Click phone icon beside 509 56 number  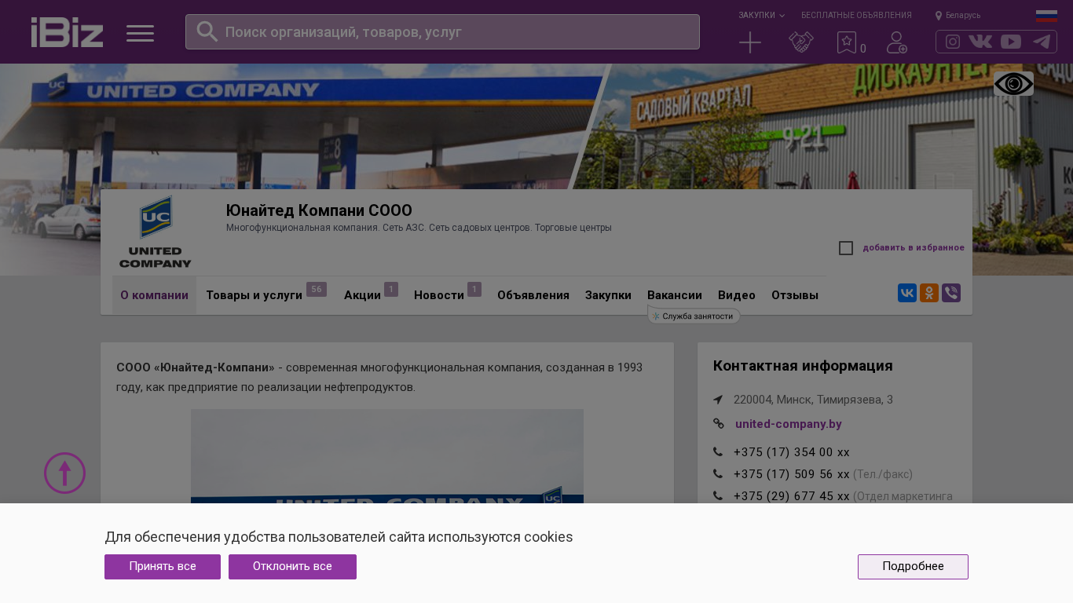[x=718, y=474]
